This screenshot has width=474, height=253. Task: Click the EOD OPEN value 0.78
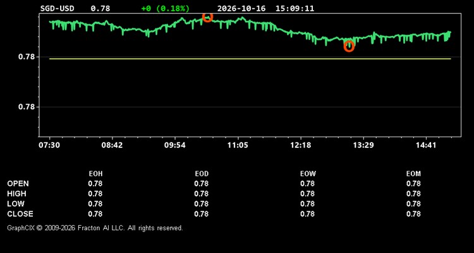(x=202, y=183)
